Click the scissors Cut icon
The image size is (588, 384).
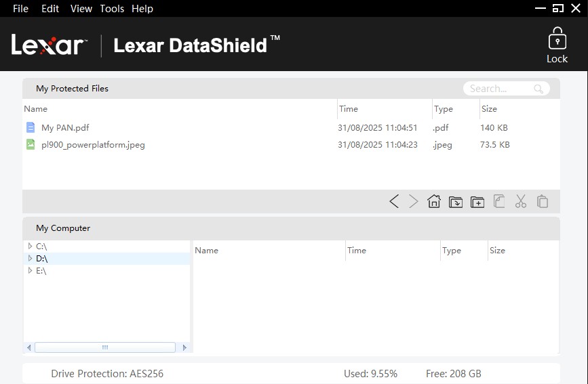[521, 201]
